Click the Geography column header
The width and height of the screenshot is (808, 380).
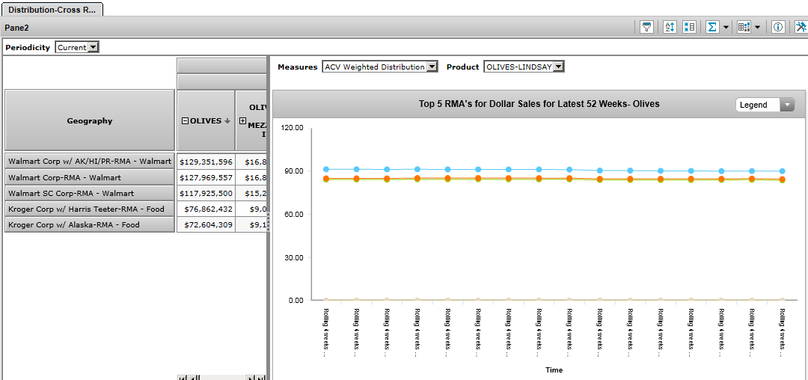point(90,120)
